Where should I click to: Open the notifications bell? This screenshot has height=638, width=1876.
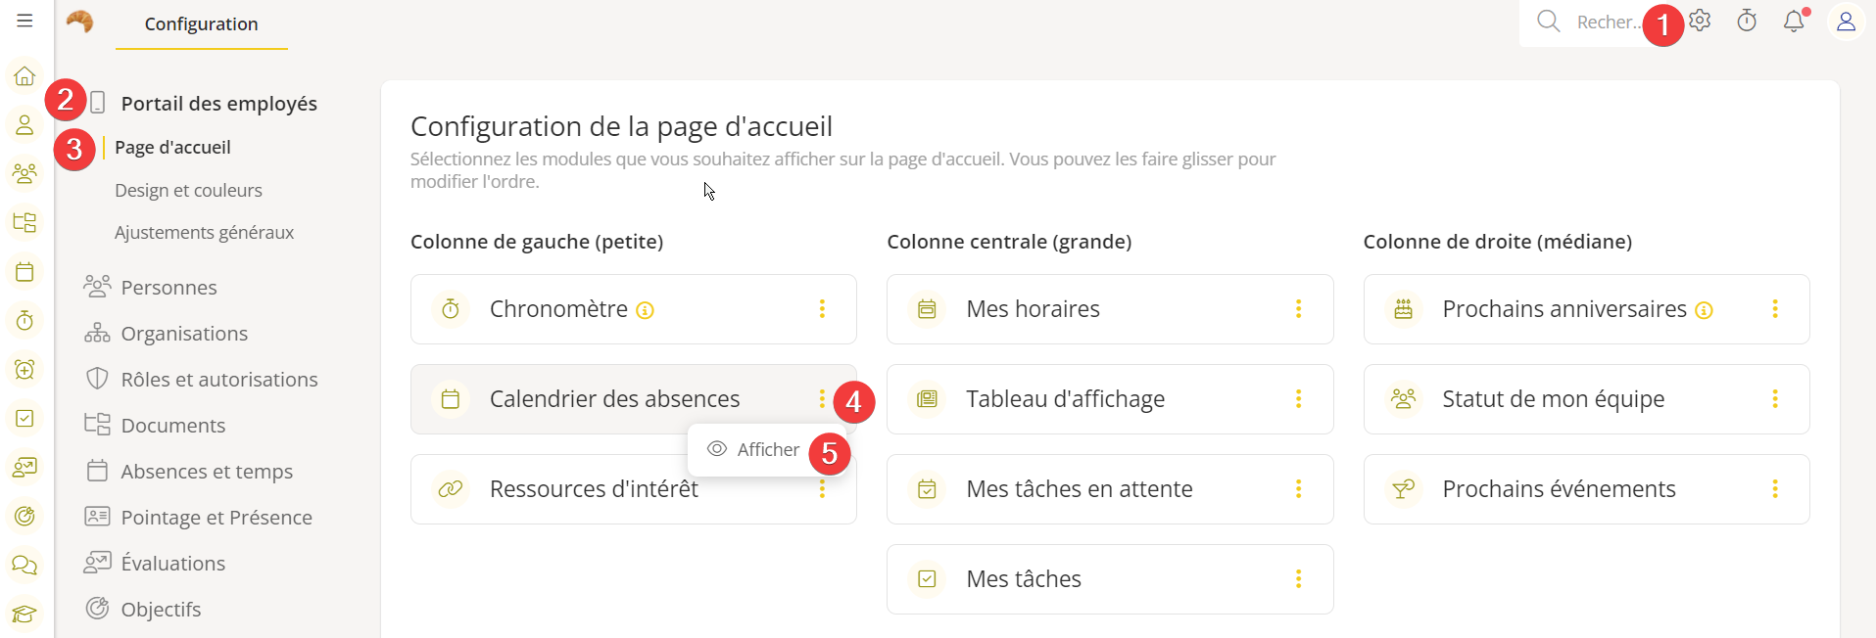(x=1794, y=21)
